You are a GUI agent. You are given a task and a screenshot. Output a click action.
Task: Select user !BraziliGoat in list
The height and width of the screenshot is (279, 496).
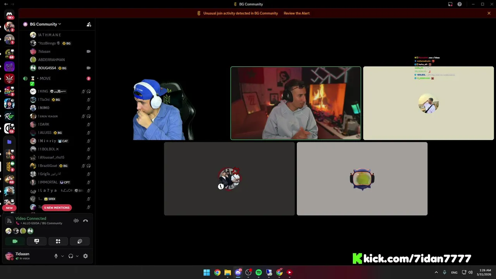tap(61, 165)
